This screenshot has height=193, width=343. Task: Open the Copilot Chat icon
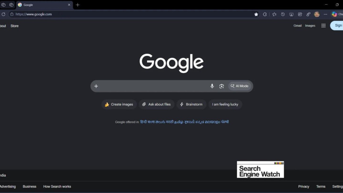tap(334, 14)
